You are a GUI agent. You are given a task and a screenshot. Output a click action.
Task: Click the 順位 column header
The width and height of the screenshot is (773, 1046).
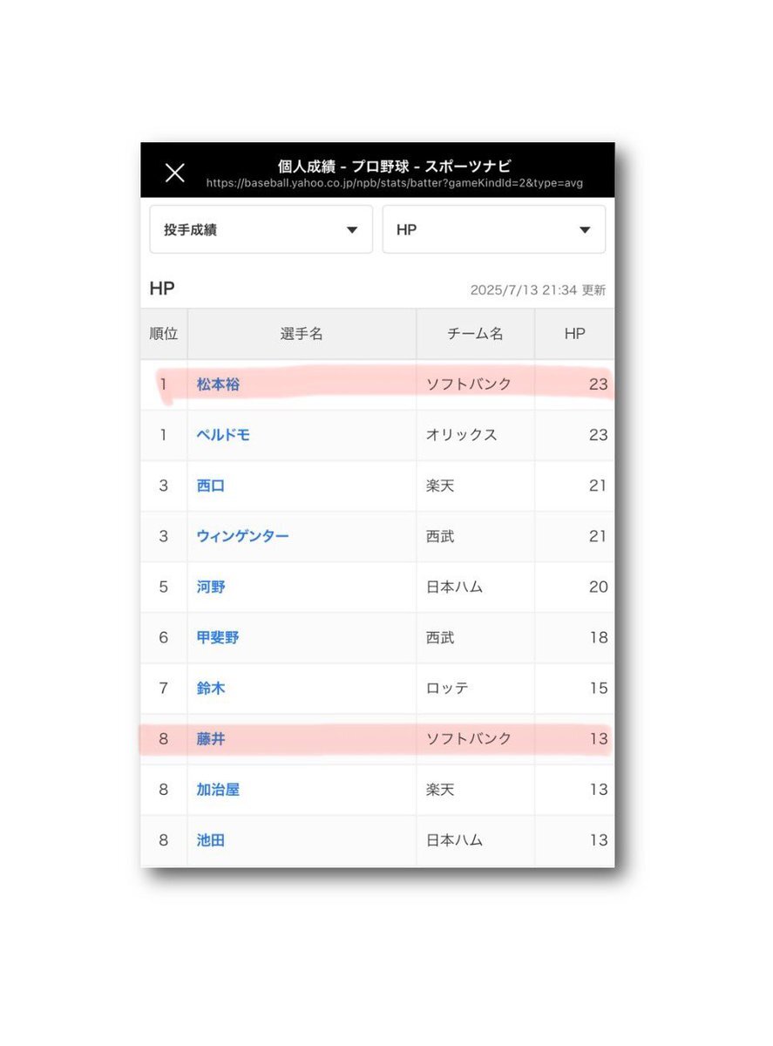pyautogui.click(x=164, y=334)
